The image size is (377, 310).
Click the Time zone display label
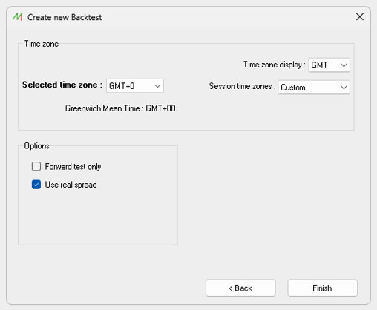pyautogui.click(x=275, y=65)
